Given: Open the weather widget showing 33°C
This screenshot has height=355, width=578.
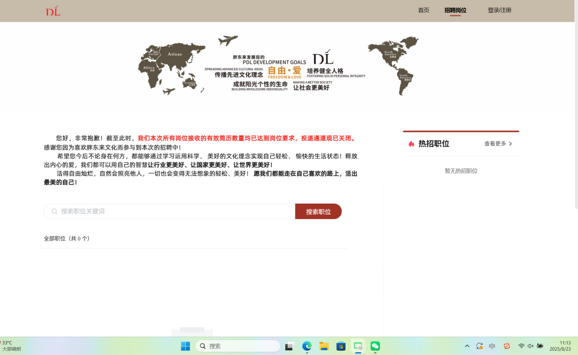Looking at the screenshot, I should [x=11, y=346].
